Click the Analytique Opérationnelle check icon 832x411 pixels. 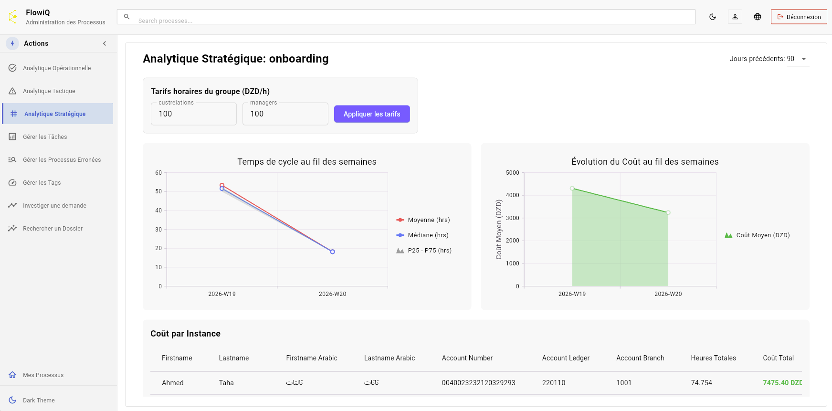click(12, 68)
